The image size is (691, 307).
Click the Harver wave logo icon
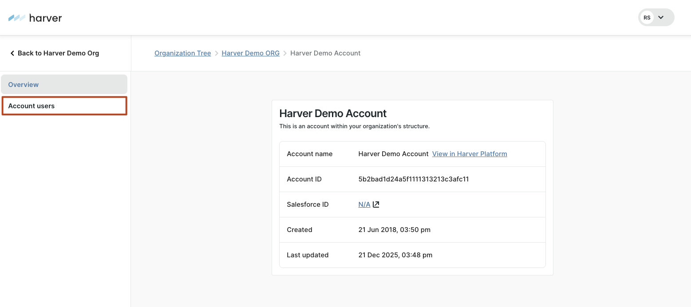point(17,18)
